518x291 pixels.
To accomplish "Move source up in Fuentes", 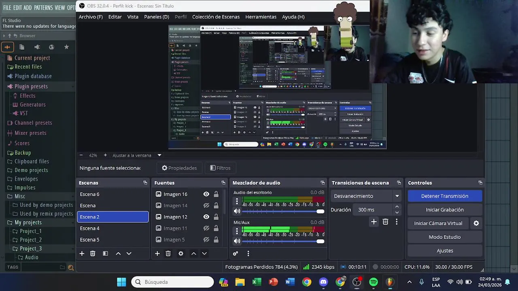I will pos(193,253).
